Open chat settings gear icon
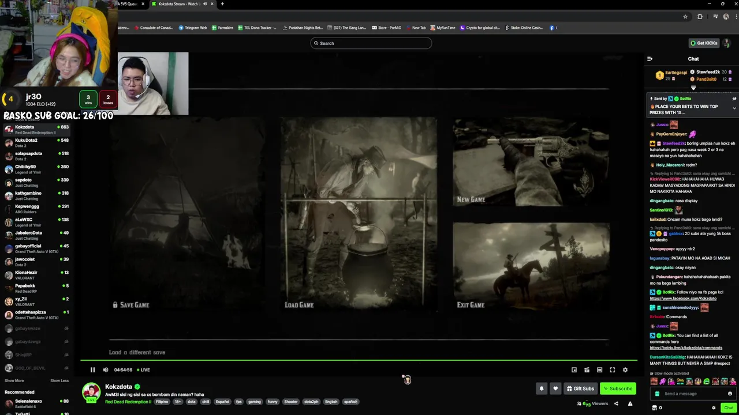The width and height of the screenshot is (739, 415). pyautogui.click(x=714, y=408)
